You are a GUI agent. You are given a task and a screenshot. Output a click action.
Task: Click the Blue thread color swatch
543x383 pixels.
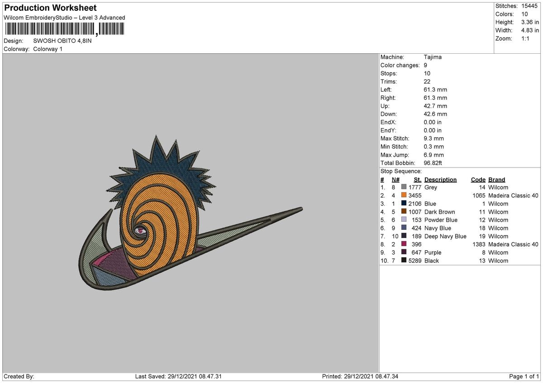[x=404, y=203]
